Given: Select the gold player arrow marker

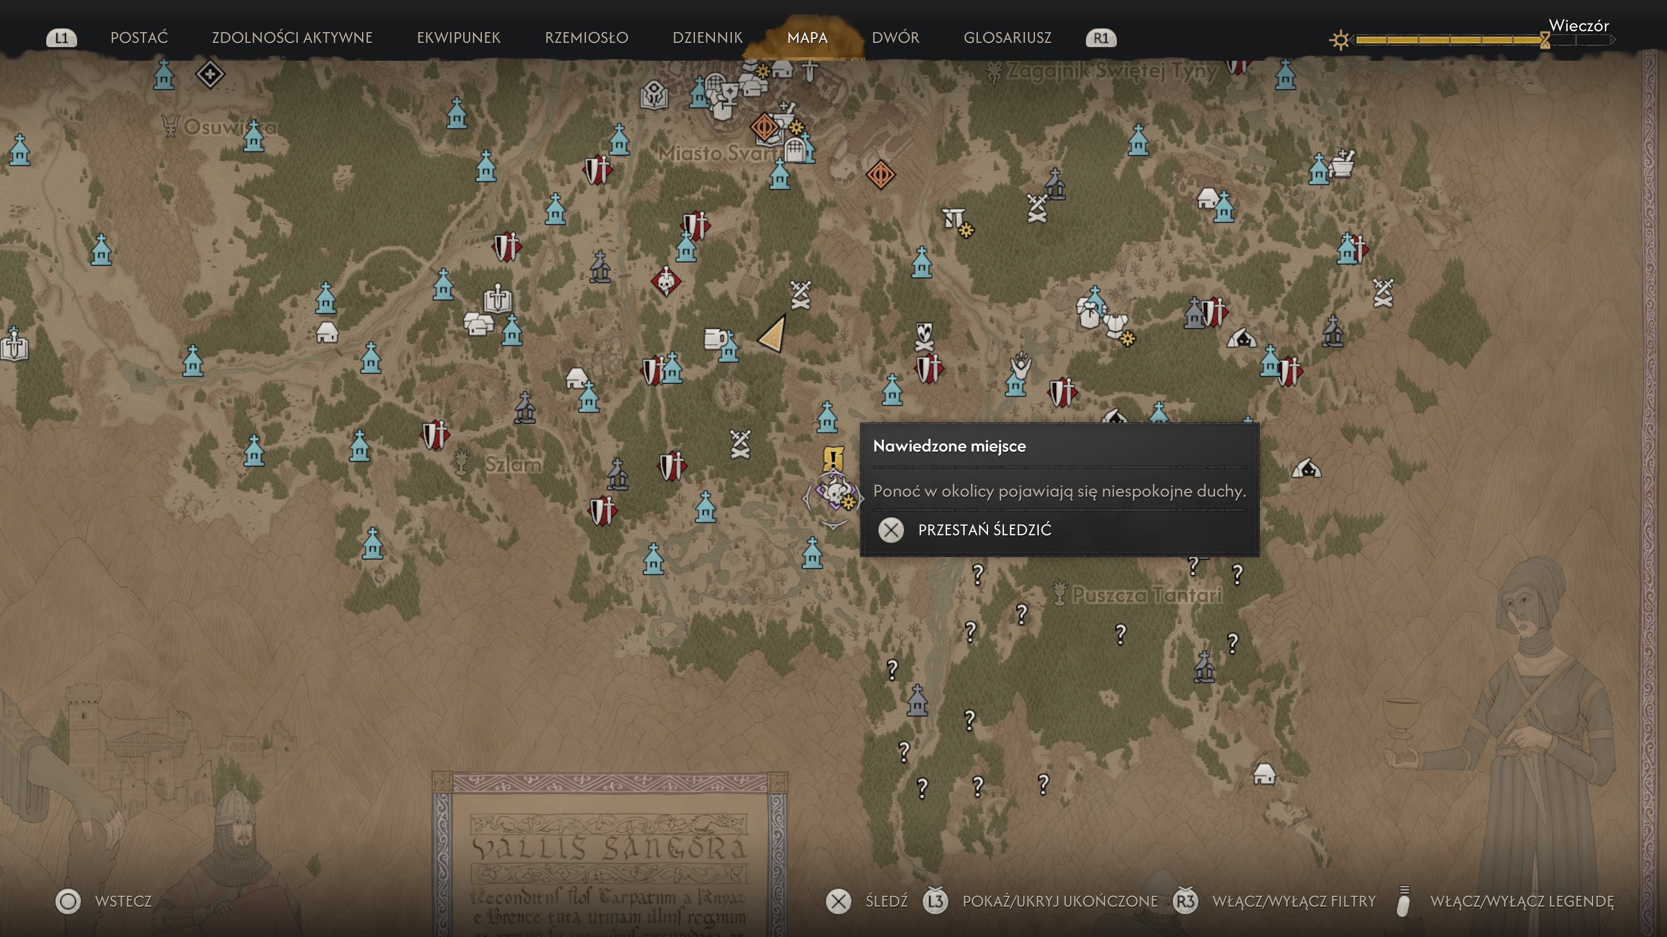Looking at the screenshot, I should (x=773, y=334).
